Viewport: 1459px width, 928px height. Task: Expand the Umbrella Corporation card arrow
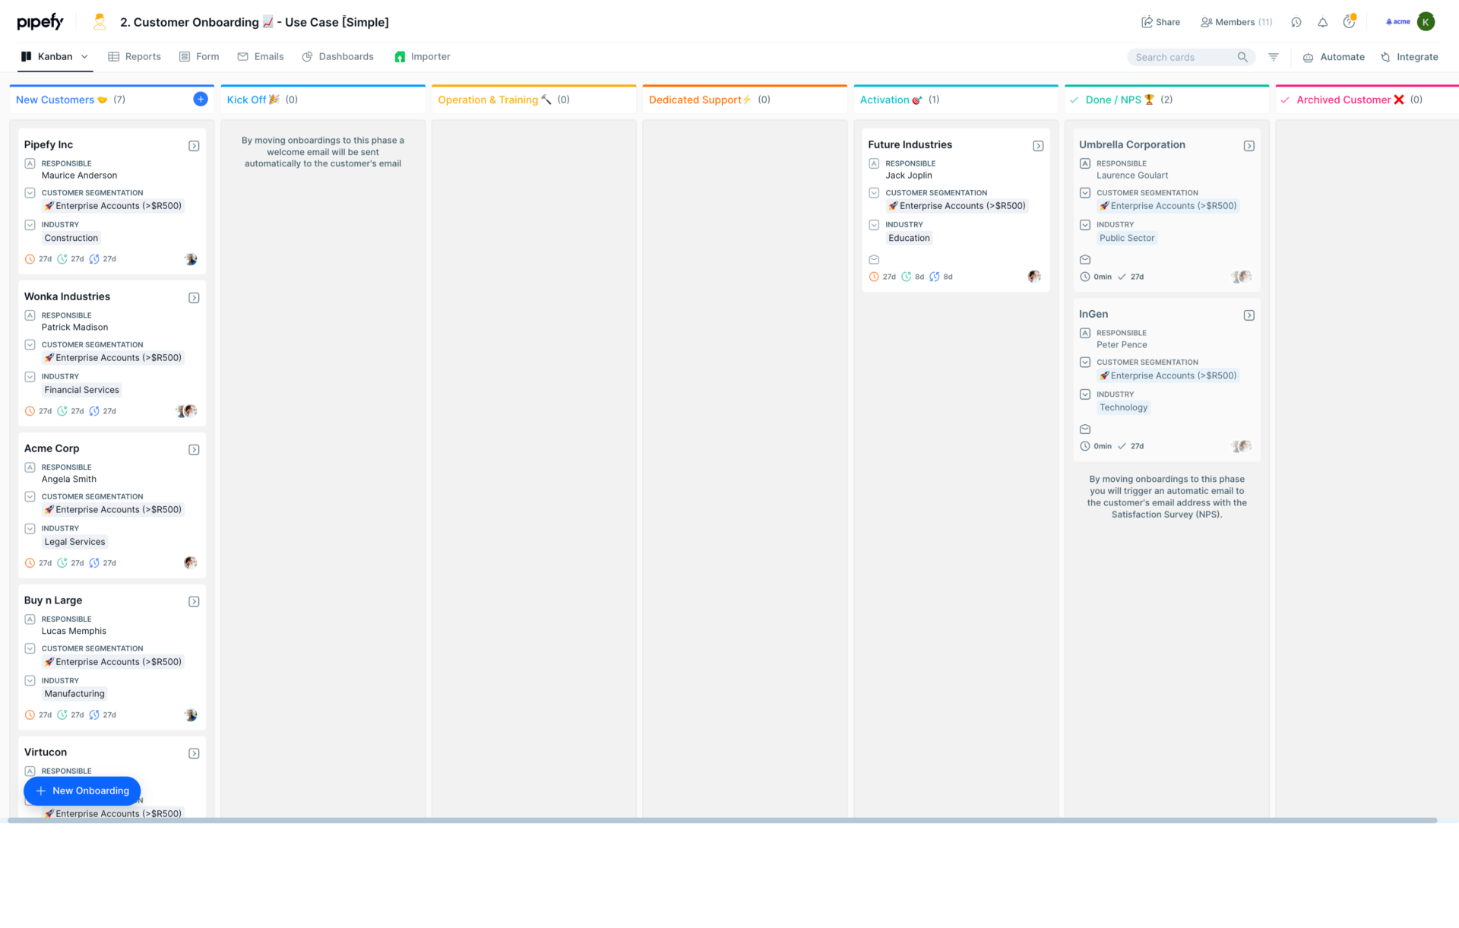(x=1249, y=146)
